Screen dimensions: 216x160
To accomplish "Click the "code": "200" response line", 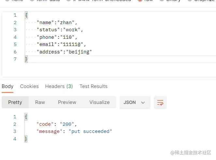I will click(x=57, y=124).
